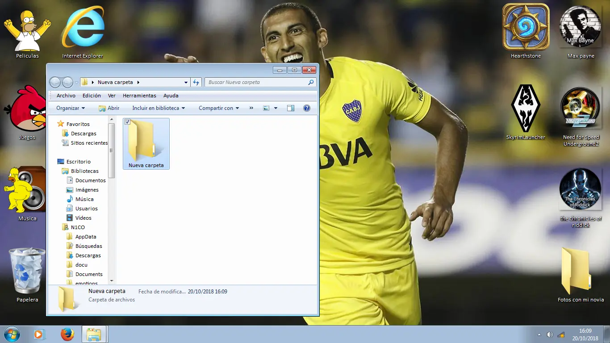Toggle checkbox on Nueva carpeta folder
Image resolution: width=610 pixels, height=343 pixels.
[127, 122]
